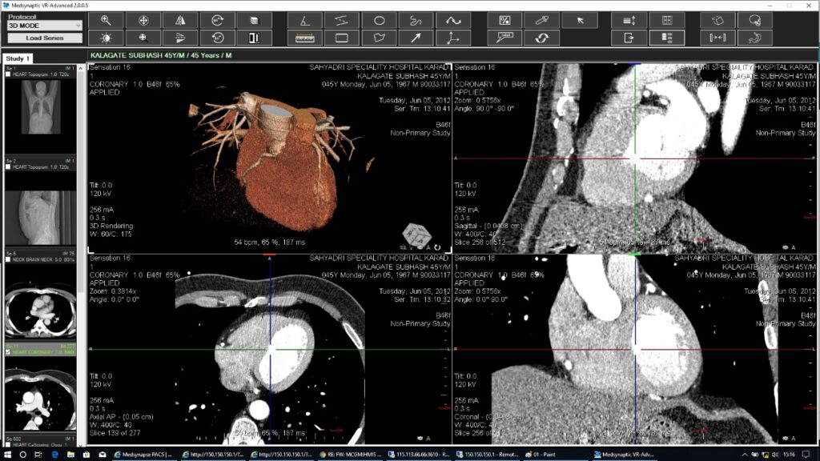Activate the Pan move tool
820x461 pixels.
tap(144, 21)
